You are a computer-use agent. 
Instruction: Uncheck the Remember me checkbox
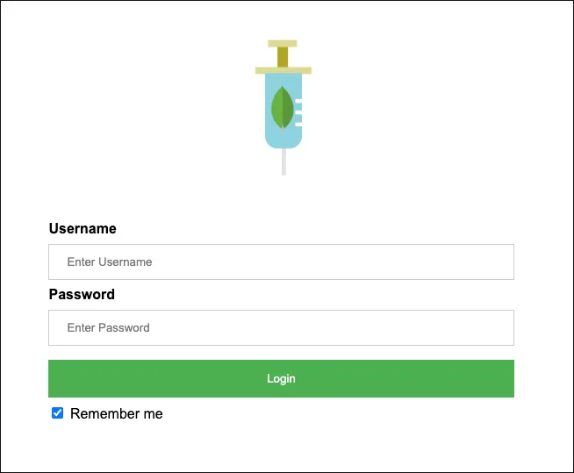tap(58, 413)
